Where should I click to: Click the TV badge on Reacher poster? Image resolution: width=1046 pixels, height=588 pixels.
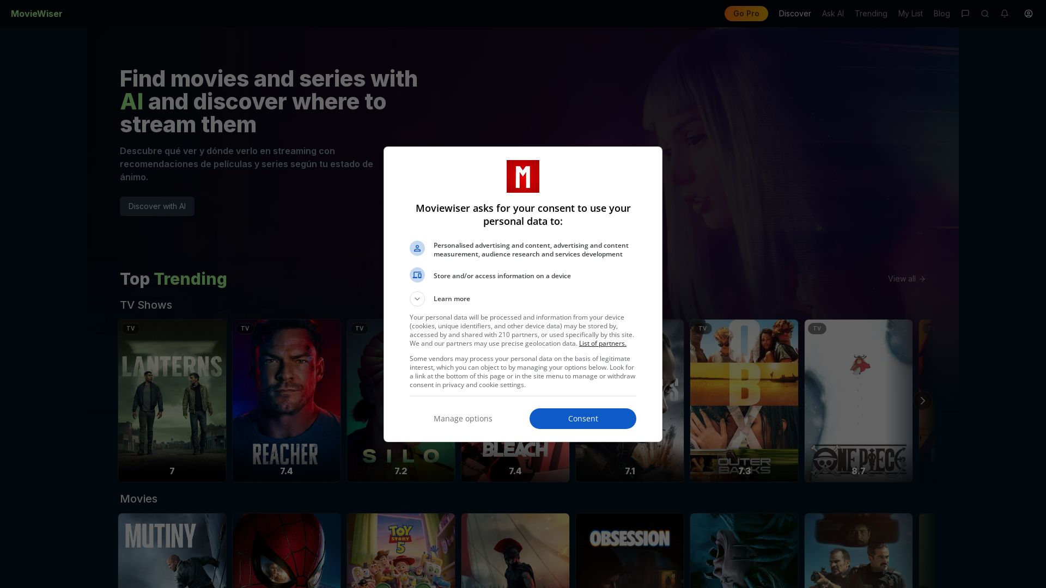point(245,328)
